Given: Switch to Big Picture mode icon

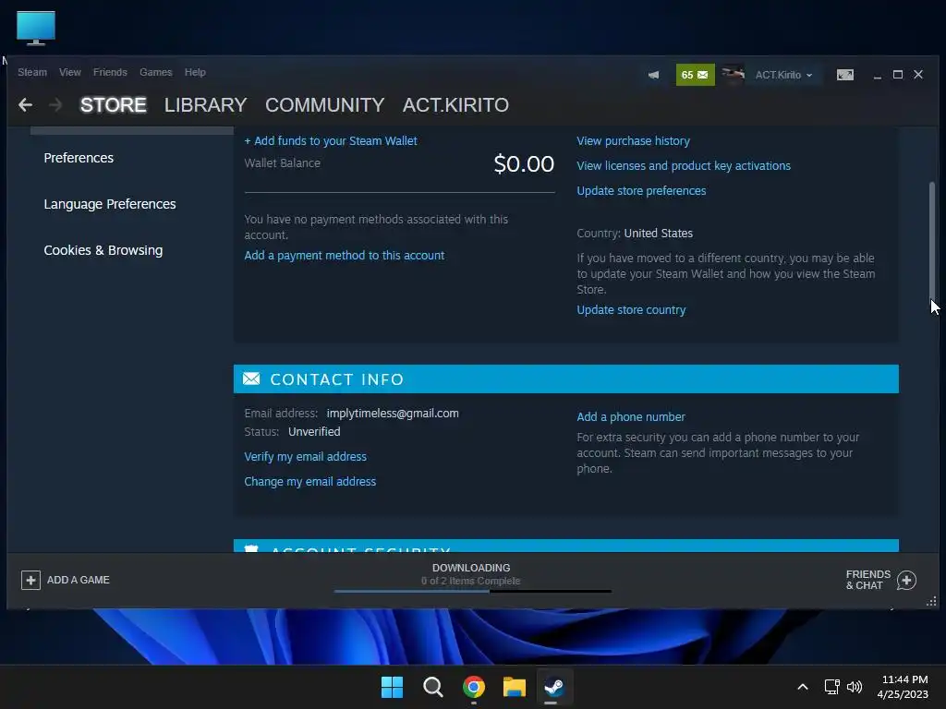Looking at the screenshot, I should click(x=844, y=75).
